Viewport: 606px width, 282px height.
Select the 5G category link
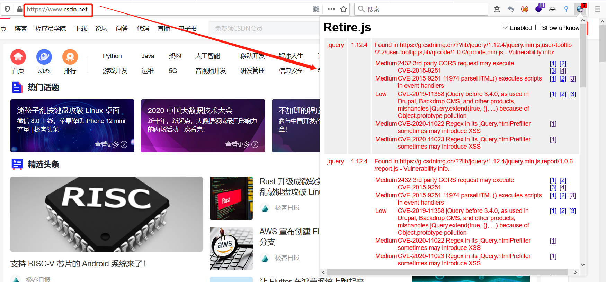(x=173, y=71)
